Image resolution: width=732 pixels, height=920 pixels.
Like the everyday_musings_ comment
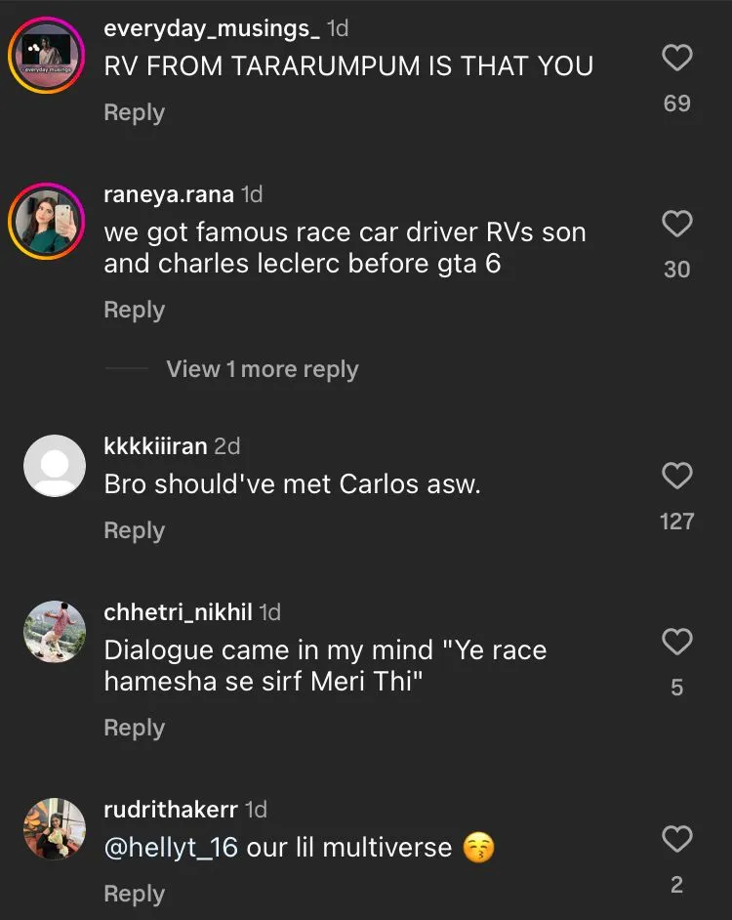[x=676, y=59]
